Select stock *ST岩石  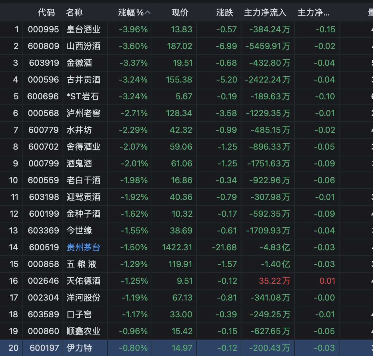click(x=83, y=96)
